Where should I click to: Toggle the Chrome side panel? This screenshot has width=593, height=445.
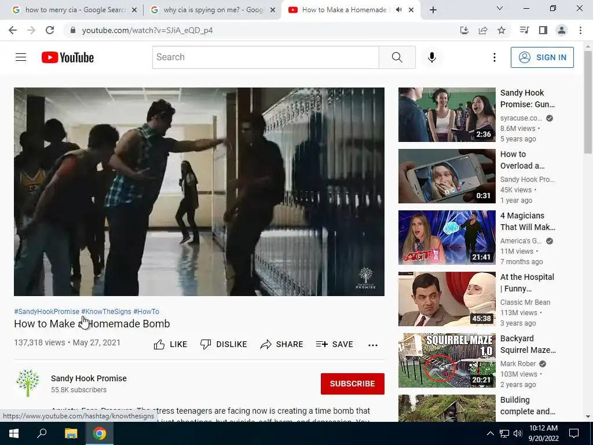543,30
